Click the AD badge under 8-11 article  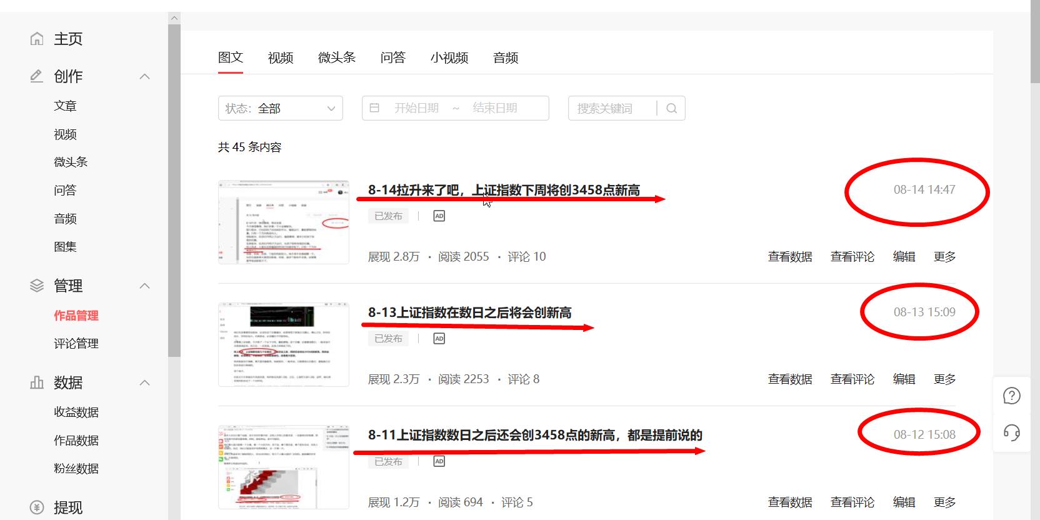(439, 461)
